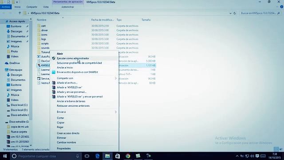Screen dimensions: 284x160
Task: Select 'Añadir y enviar por email...'
Action: pos(71,92)
